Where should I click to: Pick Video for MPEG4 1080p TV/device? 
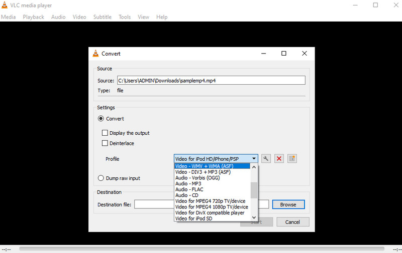tap(212, 207)
